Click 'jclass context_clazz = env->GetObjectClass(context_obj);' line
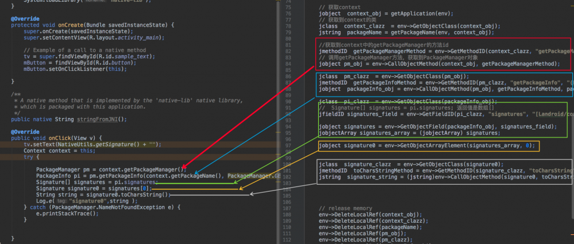Screen dimensions: 574x244 tap(410, 26)
